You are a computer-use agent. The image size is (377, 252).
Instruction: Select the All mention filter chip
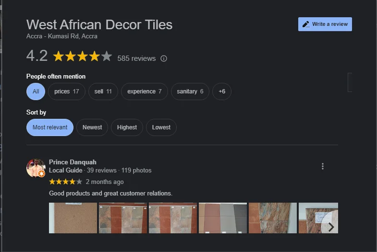click(x=36, y=92)
